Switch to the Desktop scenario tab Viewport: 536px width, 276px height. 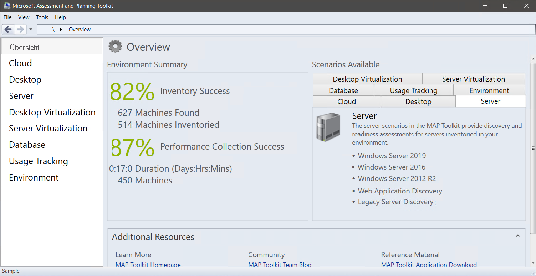(x=418, y=101)
